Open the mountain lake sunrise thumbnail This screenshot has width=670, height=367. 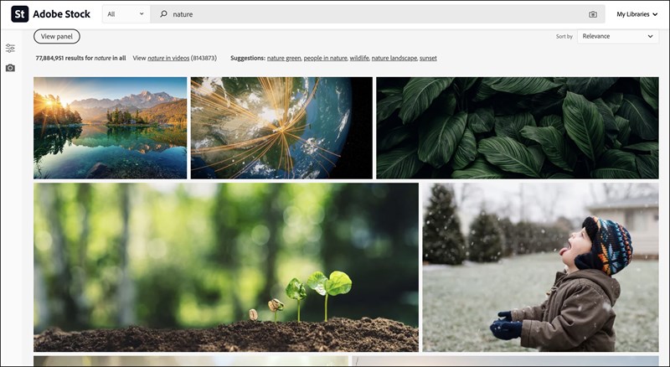[x=111, y=128]
